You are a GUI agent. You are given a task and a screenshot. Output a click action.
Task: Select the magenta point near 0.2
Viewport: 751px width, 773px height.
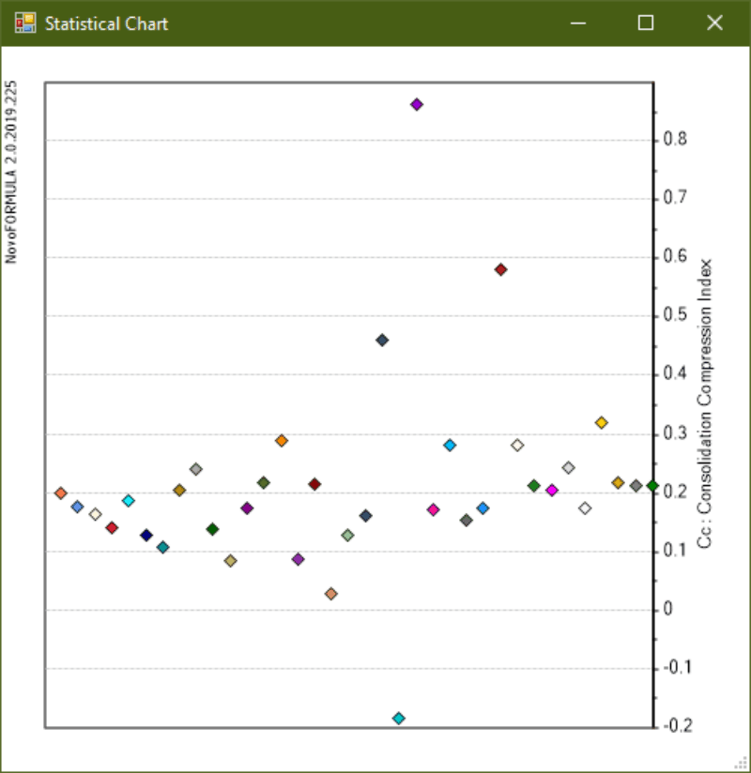click(x=552, y=490)
